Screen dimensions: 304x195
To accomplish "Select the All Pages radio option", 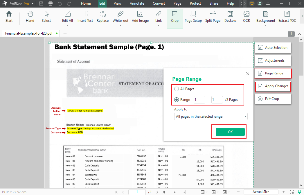I will [177, 89].
